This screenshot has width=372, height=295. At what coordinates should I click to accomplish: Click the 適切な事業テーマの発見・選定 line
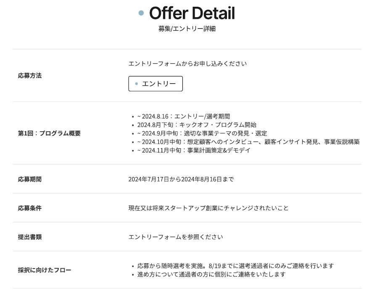pyautogui.click(x=202, y=133)
